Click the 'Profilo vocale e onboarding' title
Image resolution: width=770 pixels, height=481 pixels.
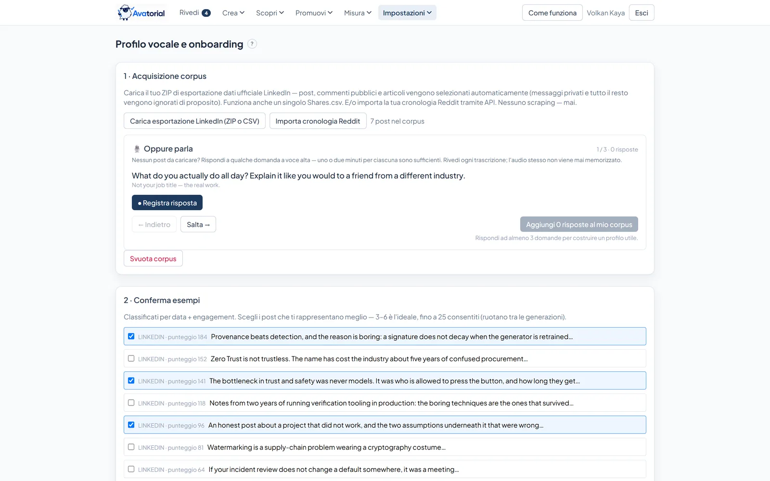(x=180, y=44)
